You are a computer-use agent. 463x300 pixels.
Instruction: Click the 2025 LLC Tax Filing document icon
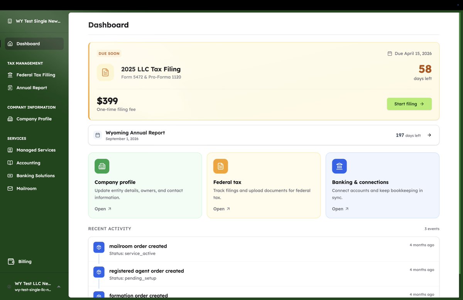click(x=105, y=72)
